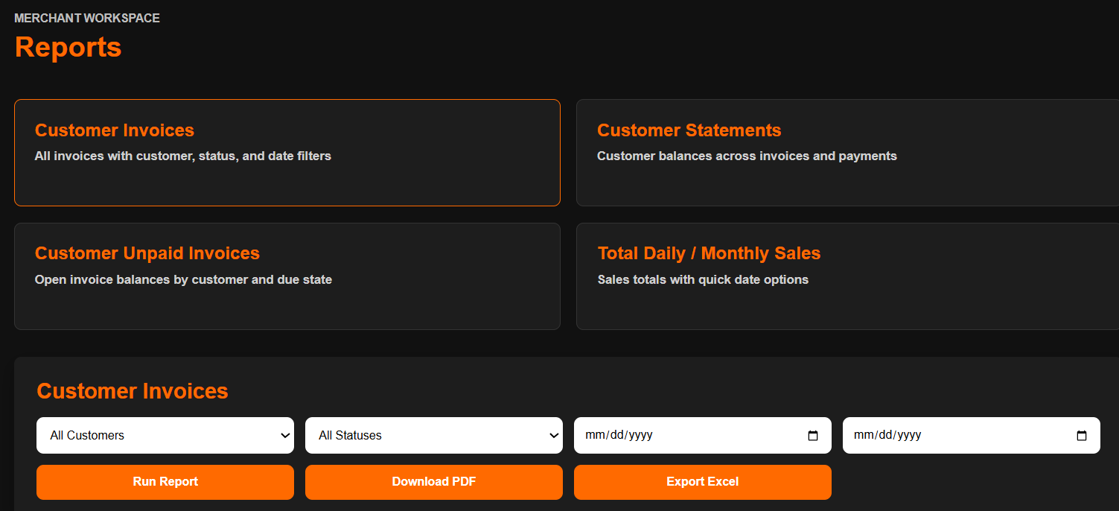The height and width of the screenshot is (511, 1119).
Task: Download the report as PDF
Action: point(434,482)
